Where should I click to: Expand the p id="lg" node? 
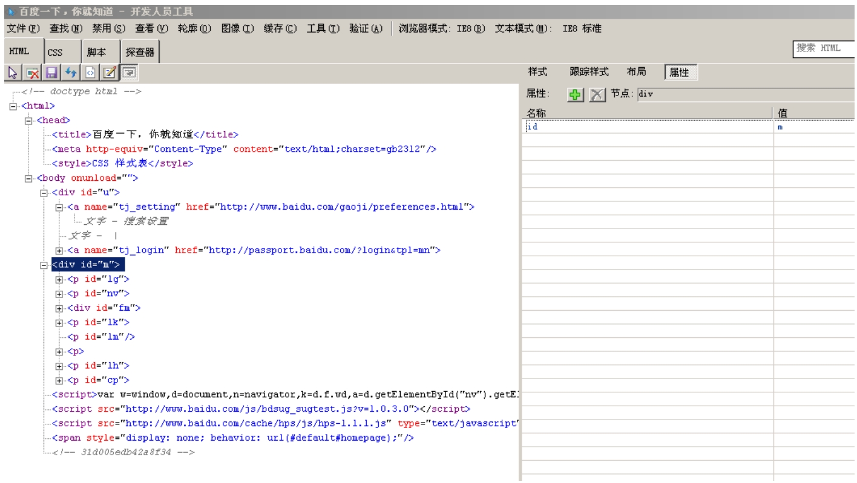coord(59,279)
